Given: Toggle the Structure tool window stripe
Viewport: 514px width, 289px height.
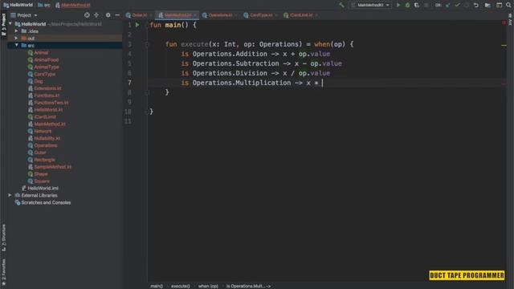Looking at the screenshot, I should [x=3, y=238].
